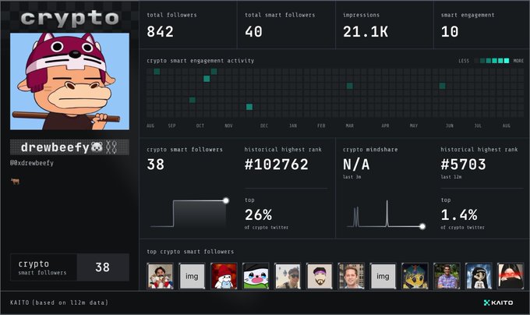Click the NOV month label on heatmap

pyautogui.click(x=228, y=126)
